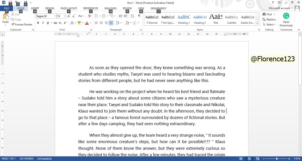The height and width of the screenshot is (161, 302).
Task: Apply the Heading 2 style
Action: coord(200,19)
